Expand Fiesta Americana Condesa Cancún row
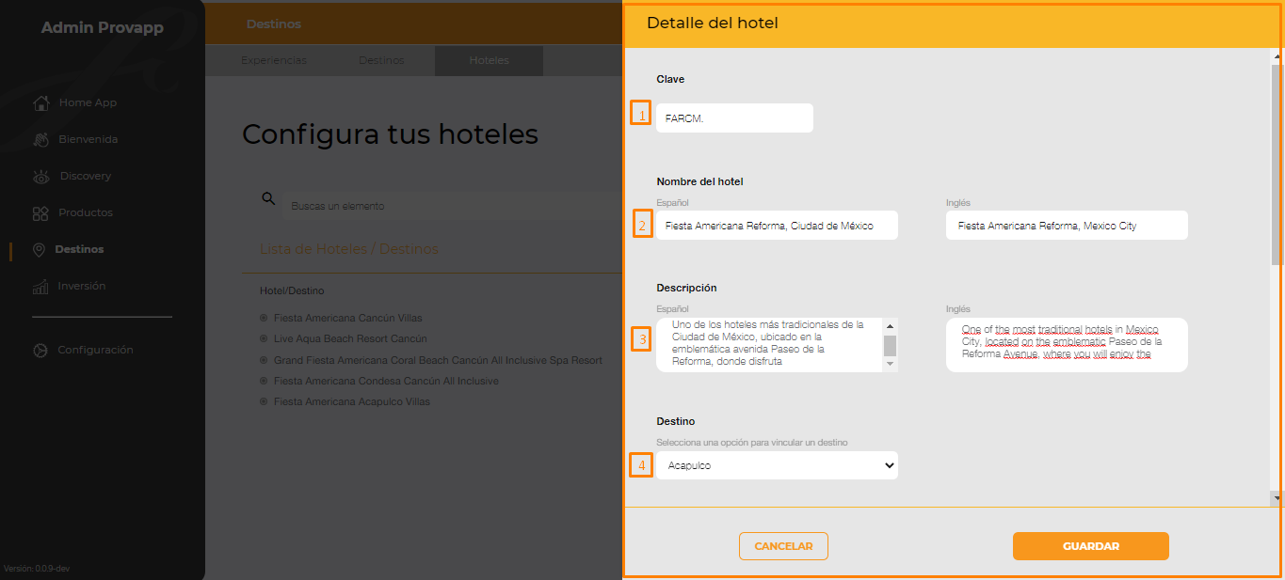 pos(264,381)
